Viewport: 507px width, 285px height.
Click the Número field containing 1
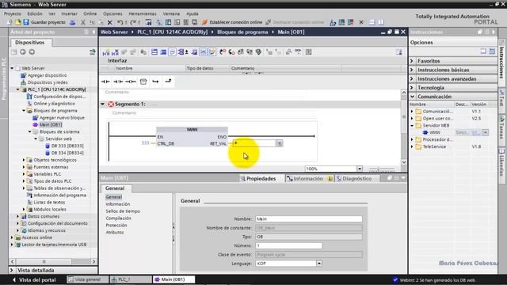[288, 246]
